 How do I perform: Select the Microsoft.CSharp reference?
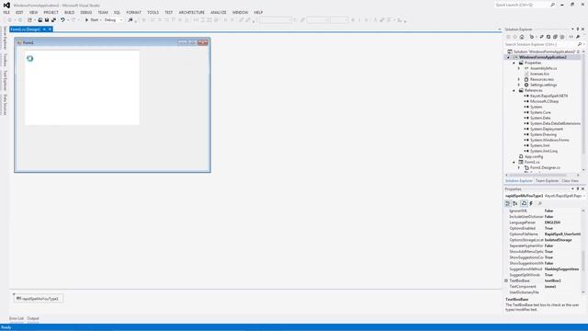pos(544,101)
